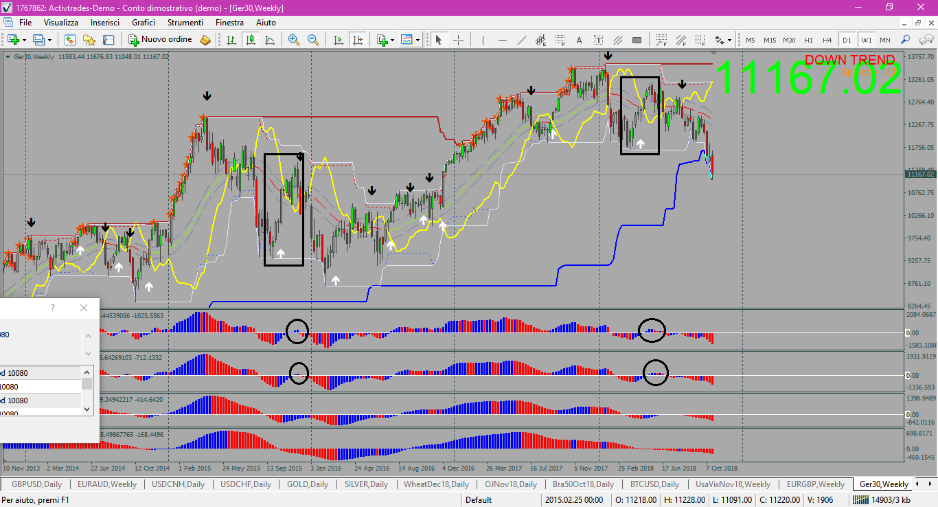Toggle the Chart Shift icon
938x507 pixels.
tap(357, 40)
